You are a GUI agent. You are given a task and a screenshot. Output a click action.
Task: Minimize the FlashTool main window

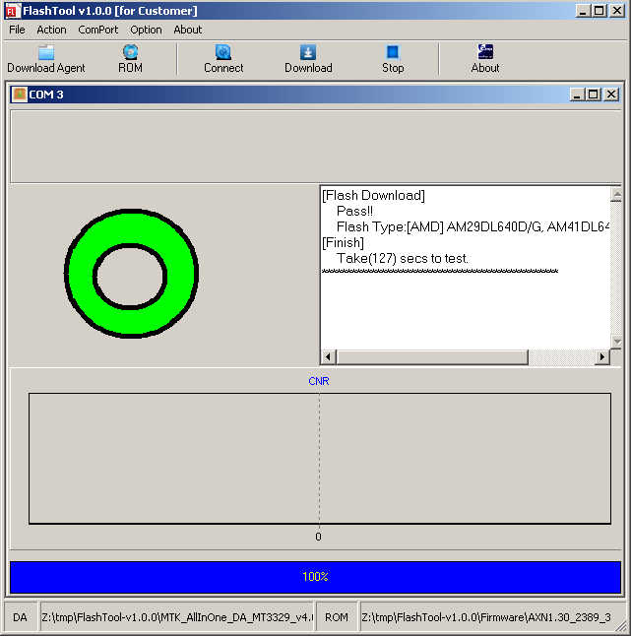tap(583, 11)
